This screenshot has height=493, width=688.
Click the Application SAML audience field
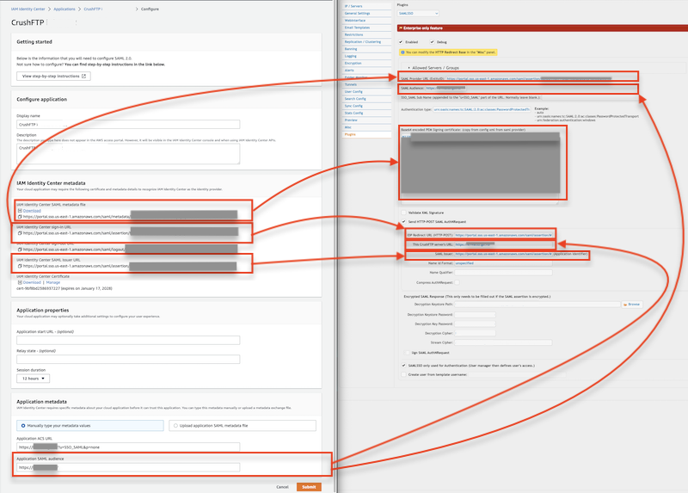128,467
